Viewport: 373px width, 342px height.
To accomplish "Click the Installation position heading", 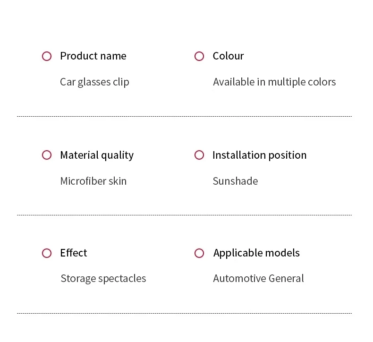I will [x=259, y=155].
